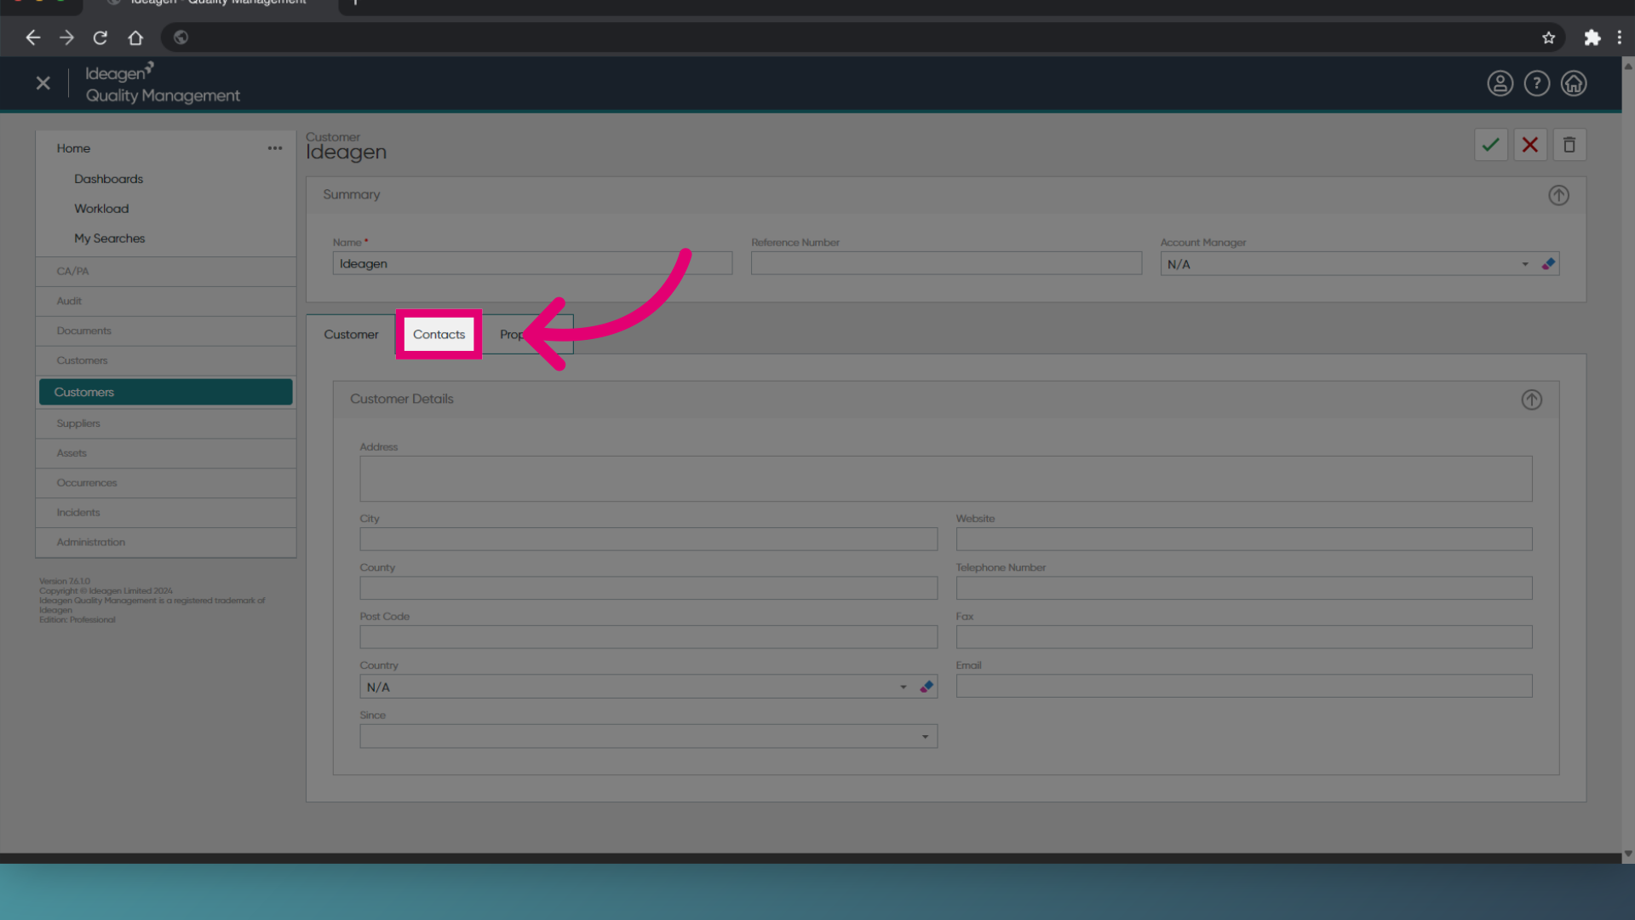Viewport: 1635px width, 920px height.
Task: Click the trash delete icon
Action: point(1569,145)
